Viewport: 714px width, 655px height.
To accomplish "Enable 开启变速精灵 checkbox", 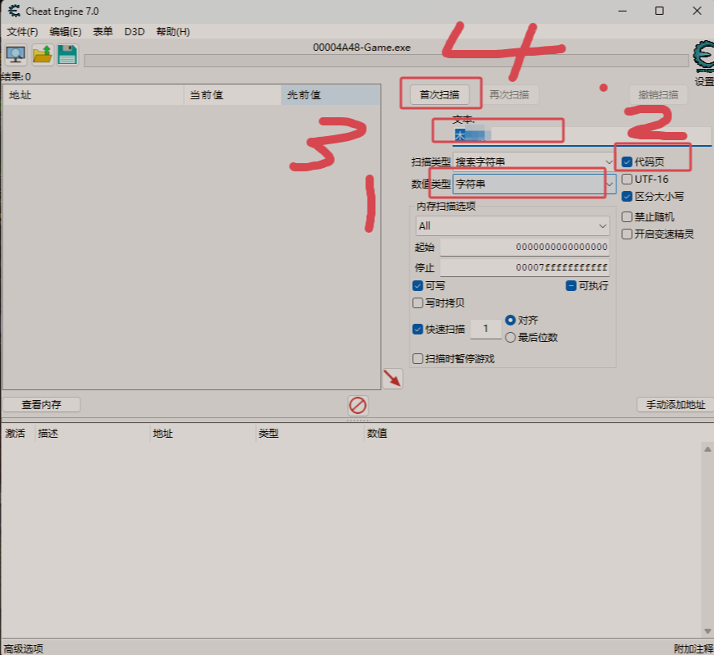I will click(627, 234).
